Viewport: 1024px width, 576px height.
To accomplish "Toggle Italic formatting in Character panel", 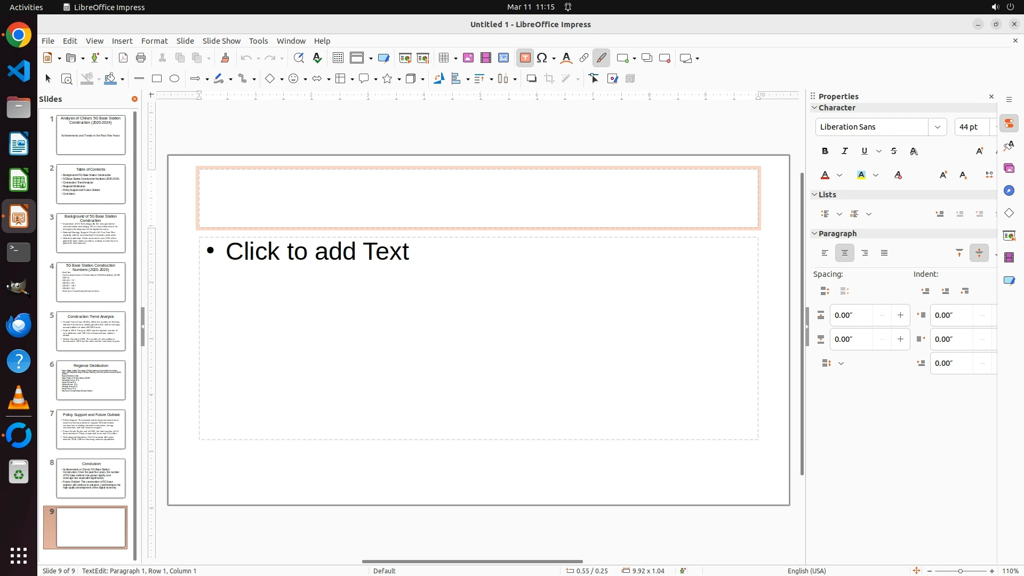I will [x=845, y=151].
